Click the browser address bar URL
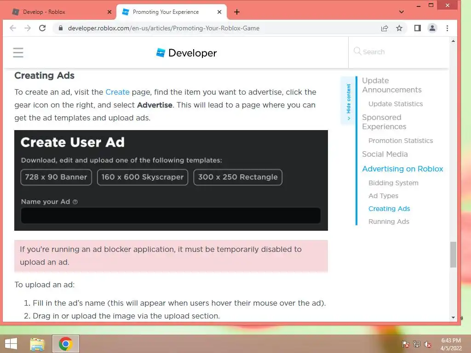 pyautogui.click(x=164, y=28)
